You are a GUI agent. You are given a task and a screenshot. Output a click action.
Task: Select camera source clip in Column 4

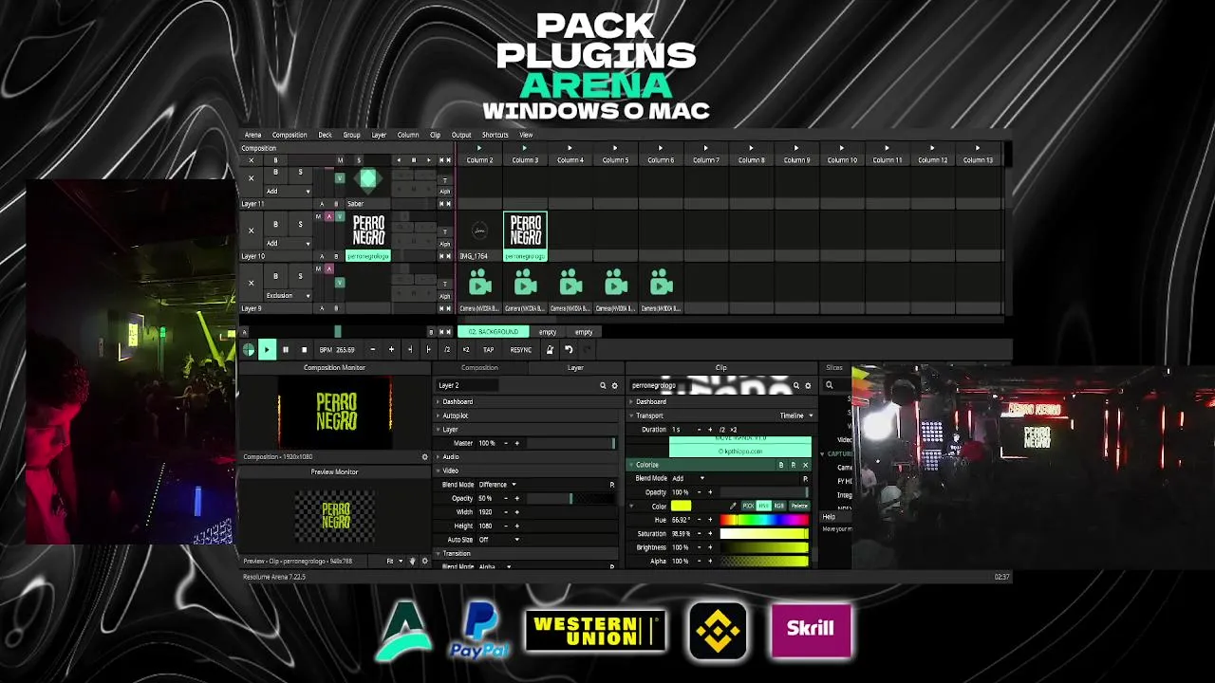(570, 288)
